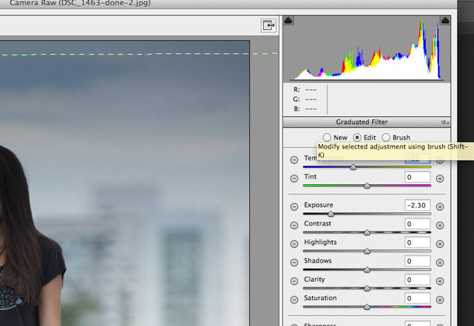Screen dimensions: 474x326
Task: Select the Edit radio button
Action: [x=357, y=138]
